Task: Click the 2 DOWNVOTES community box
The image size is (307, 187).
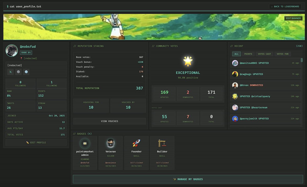Action: click(x=188, y=94)
